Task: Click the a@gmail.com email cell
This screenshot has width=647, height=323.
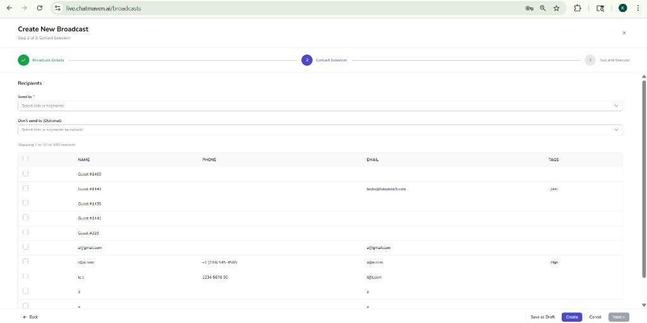Action: [379, 248]
